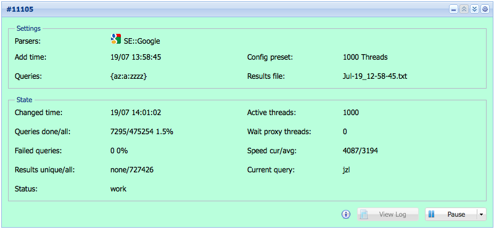Click the SE::Google parser name
Viewport: 494px width, 229px height.
click(x=142, y=41)
